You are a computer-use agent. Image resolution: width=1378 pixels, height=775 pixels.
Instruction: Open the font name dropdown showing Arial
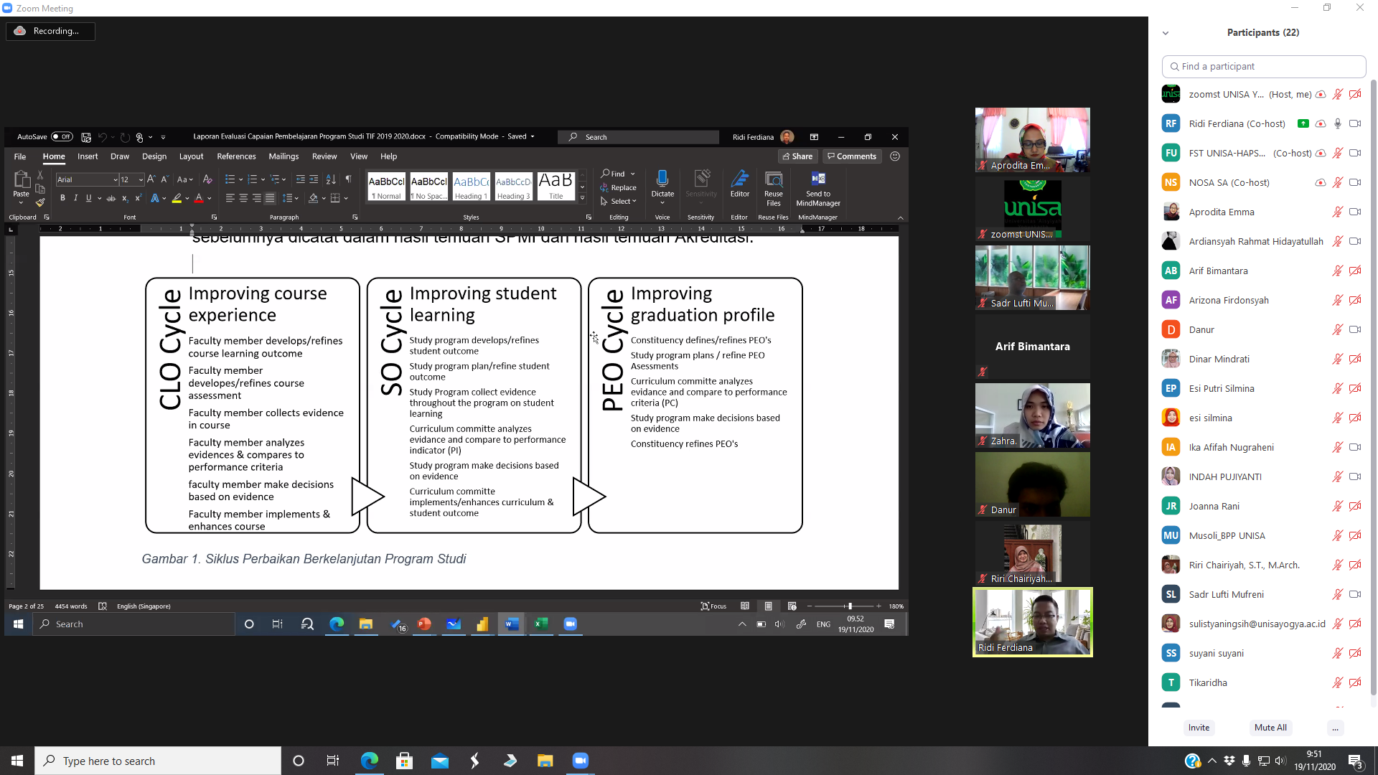[x=116, y=179]
